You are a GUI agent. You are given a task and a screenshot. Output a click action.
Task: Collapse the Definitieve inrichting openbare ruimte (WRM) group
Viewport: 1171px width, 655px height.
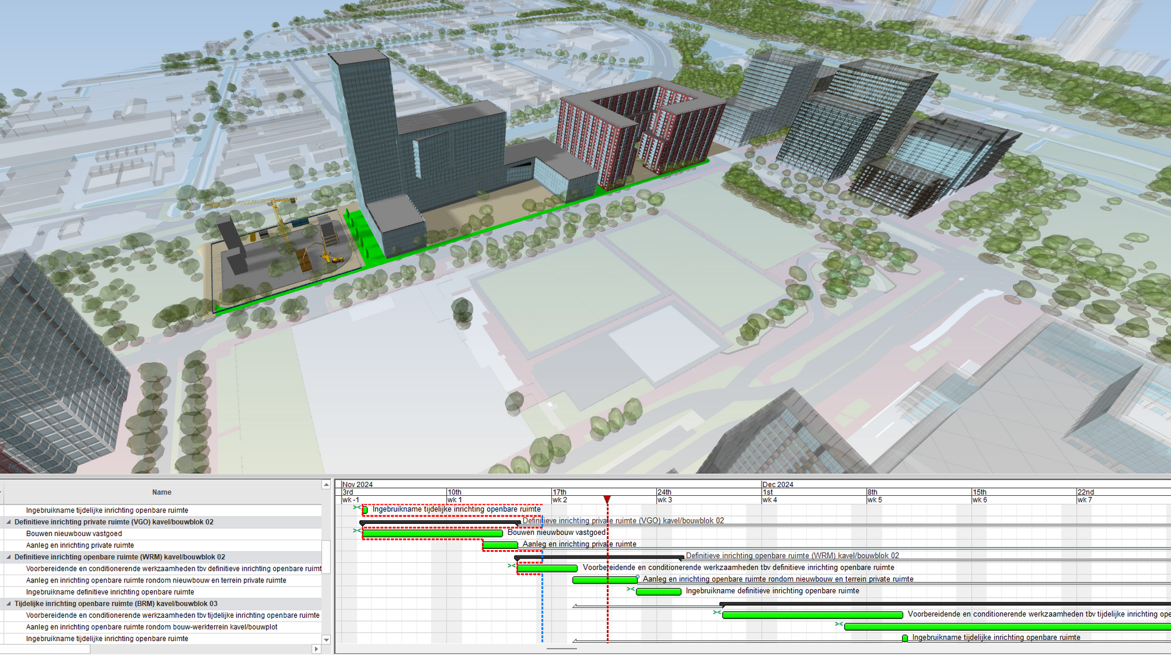click(9, 557)
